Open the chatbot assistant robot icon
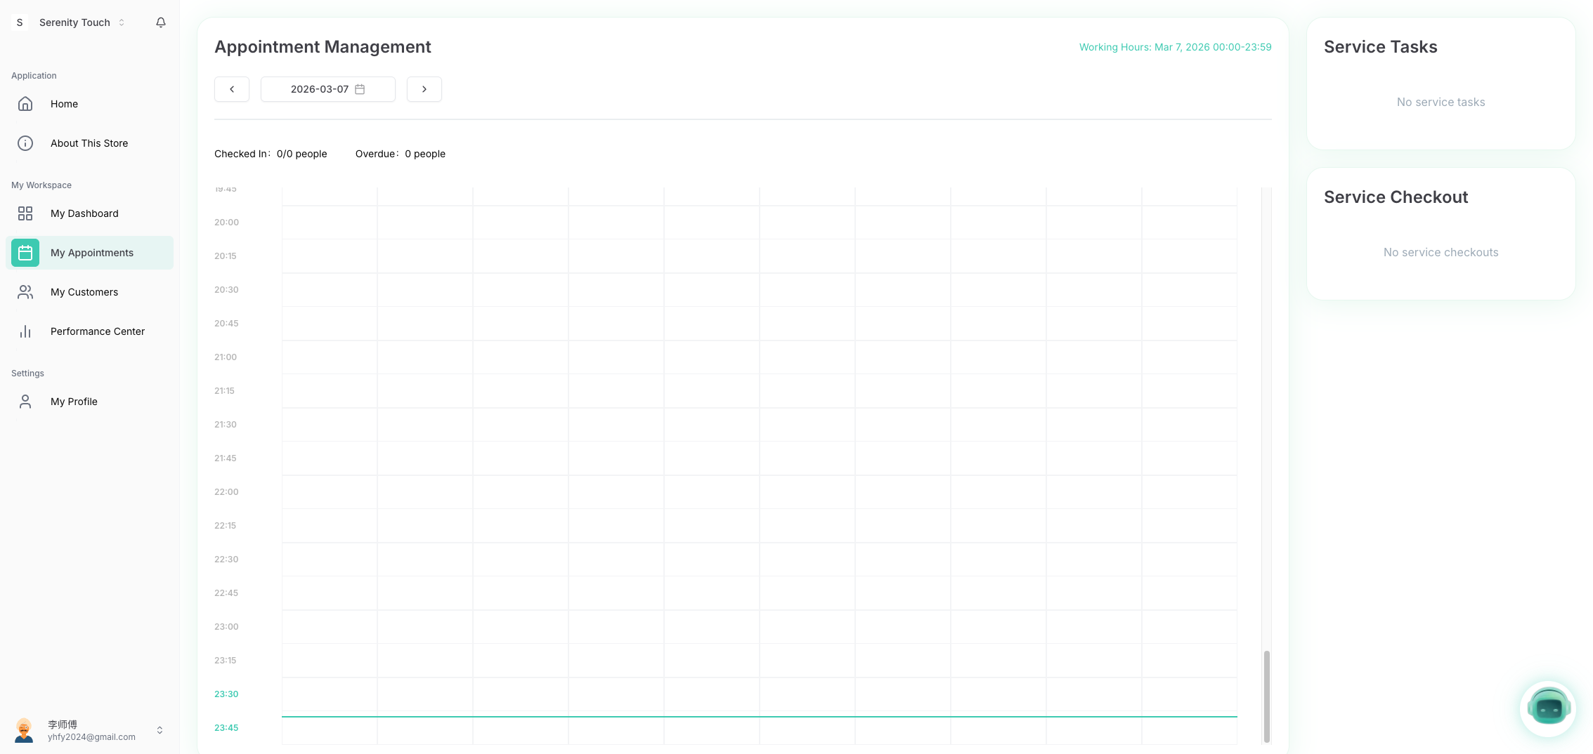The width and height of the screenshot is (1593, 754). tap(1548, 708)
